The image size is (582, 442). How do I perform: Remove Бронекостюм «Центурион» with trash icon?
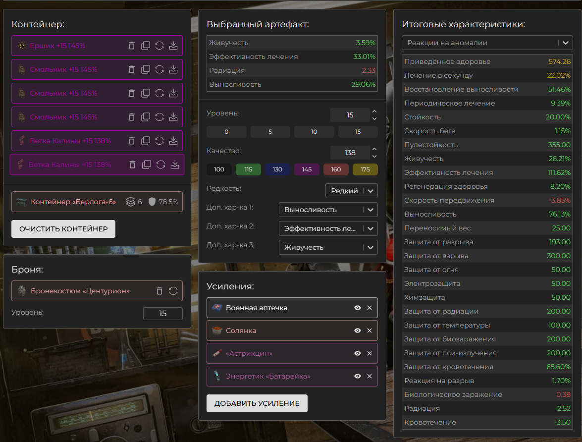coord(159,291)
